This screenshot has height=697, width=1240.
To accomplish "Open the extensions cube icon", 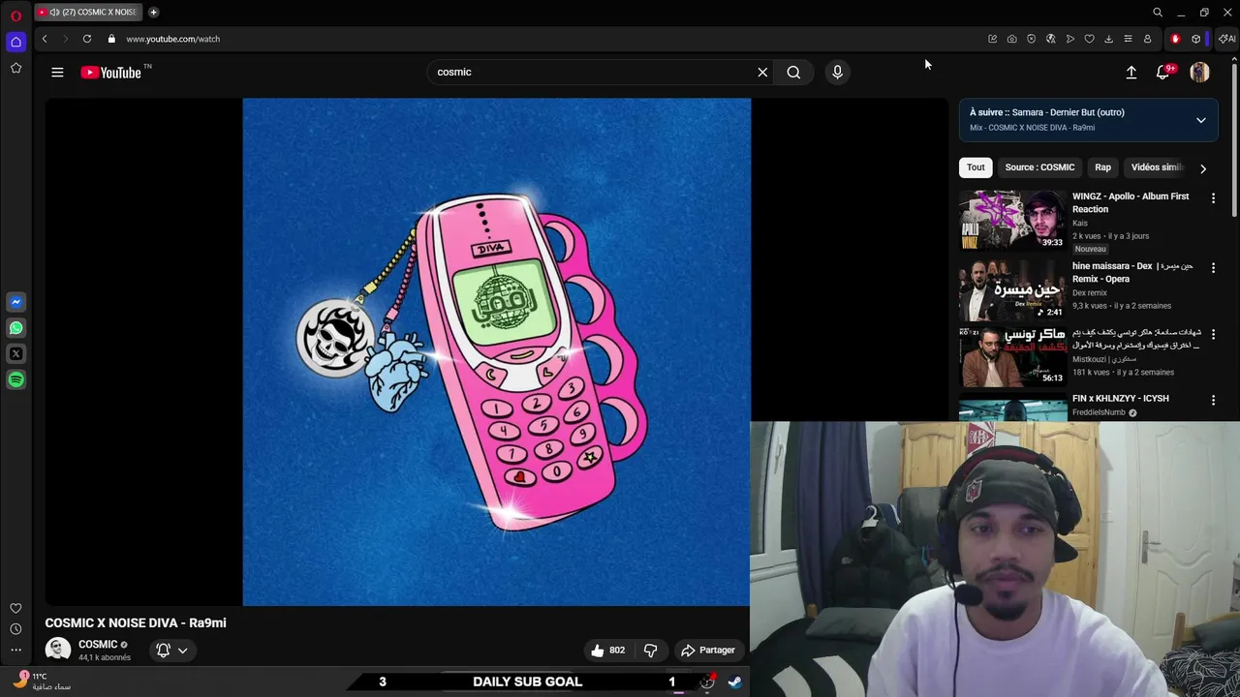I will click(x=1195, y=39).
